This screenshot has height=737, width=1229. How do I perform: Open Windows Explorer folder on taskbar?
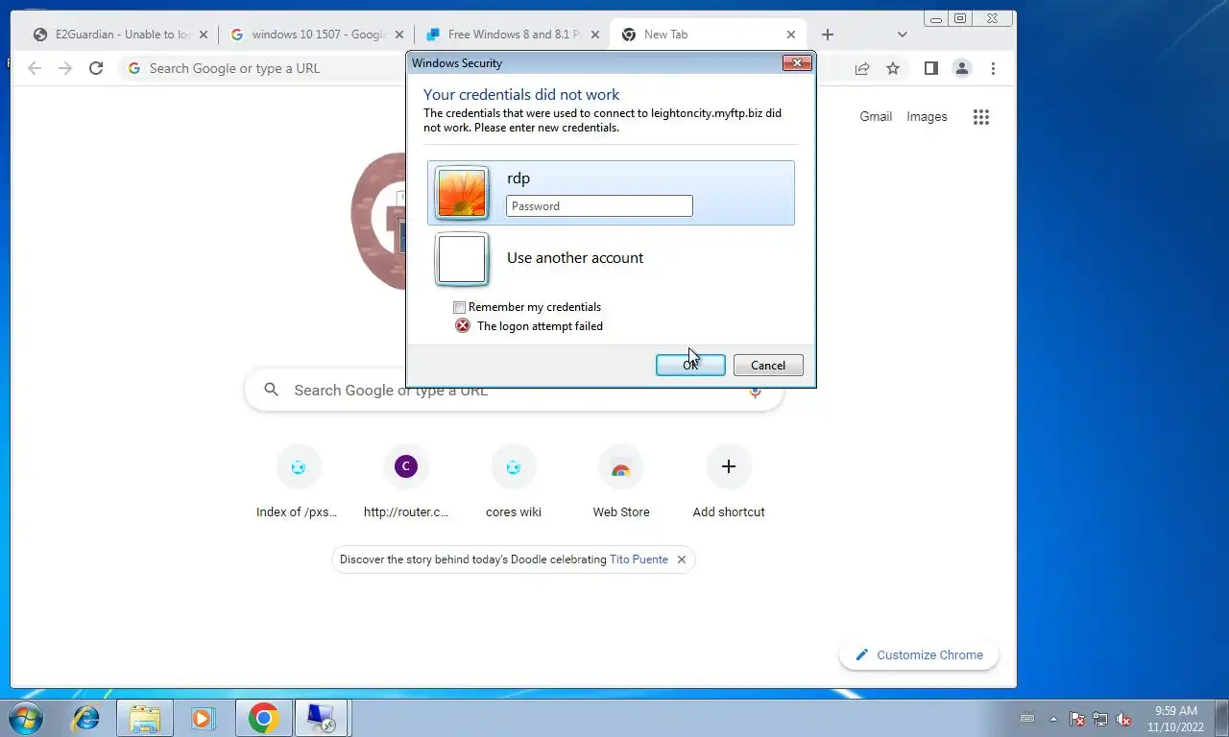pos(145,718)
